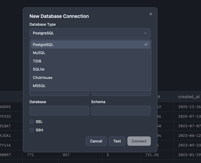
Task: Collapse the Database Type dropdown
Action: point(90,33)
